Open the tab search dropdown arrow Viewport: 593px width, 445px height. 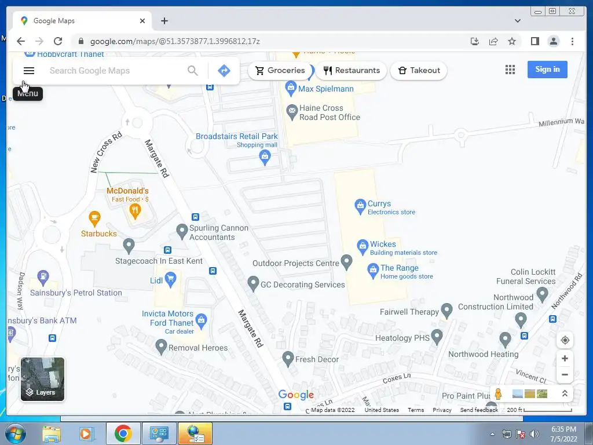click(x=517, y=21)
